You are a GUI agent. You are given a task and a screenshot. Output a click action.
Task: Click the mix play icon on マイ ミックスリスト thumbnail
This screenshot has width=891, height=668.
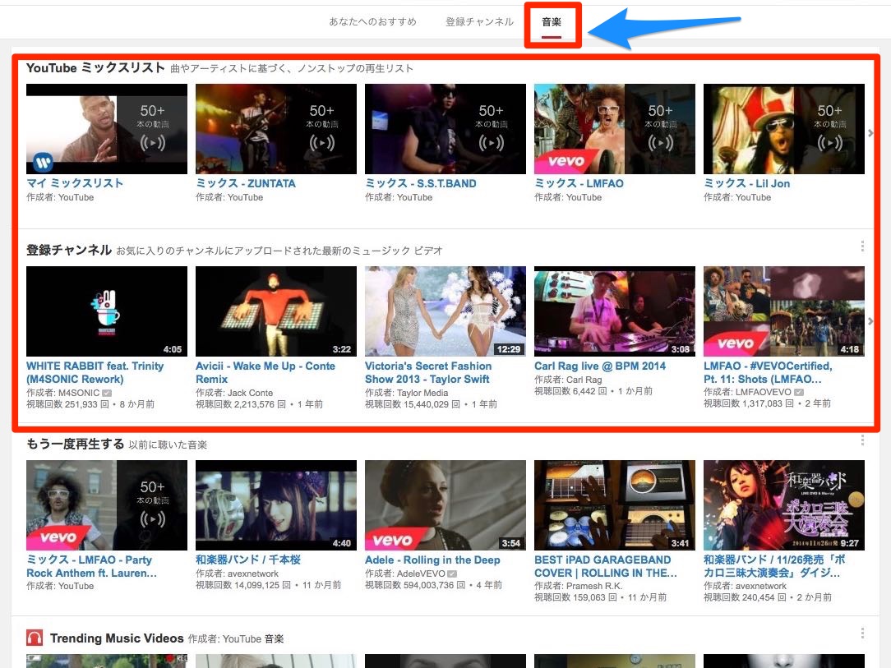pos(152,143)
